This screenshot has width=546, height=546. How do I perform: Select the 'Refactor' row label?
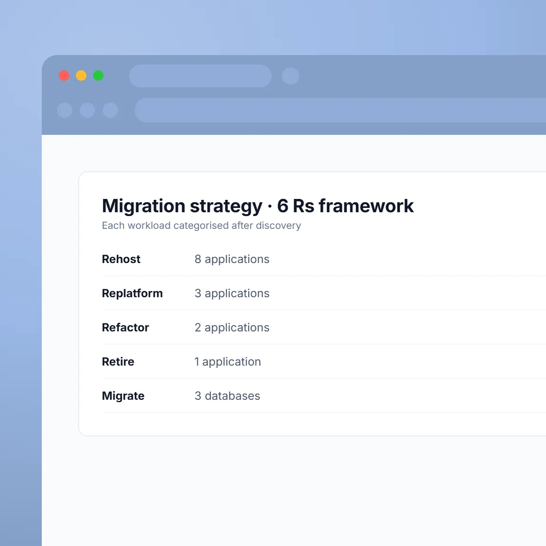pyautogui.click(x=125, y=327)
